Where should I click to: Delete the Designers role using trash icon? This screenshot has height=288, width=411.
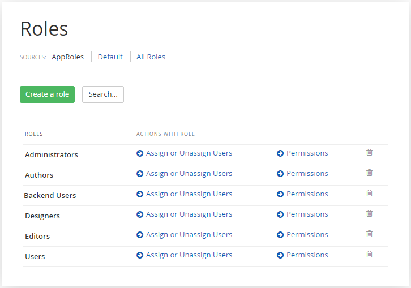tap(369, 214)
